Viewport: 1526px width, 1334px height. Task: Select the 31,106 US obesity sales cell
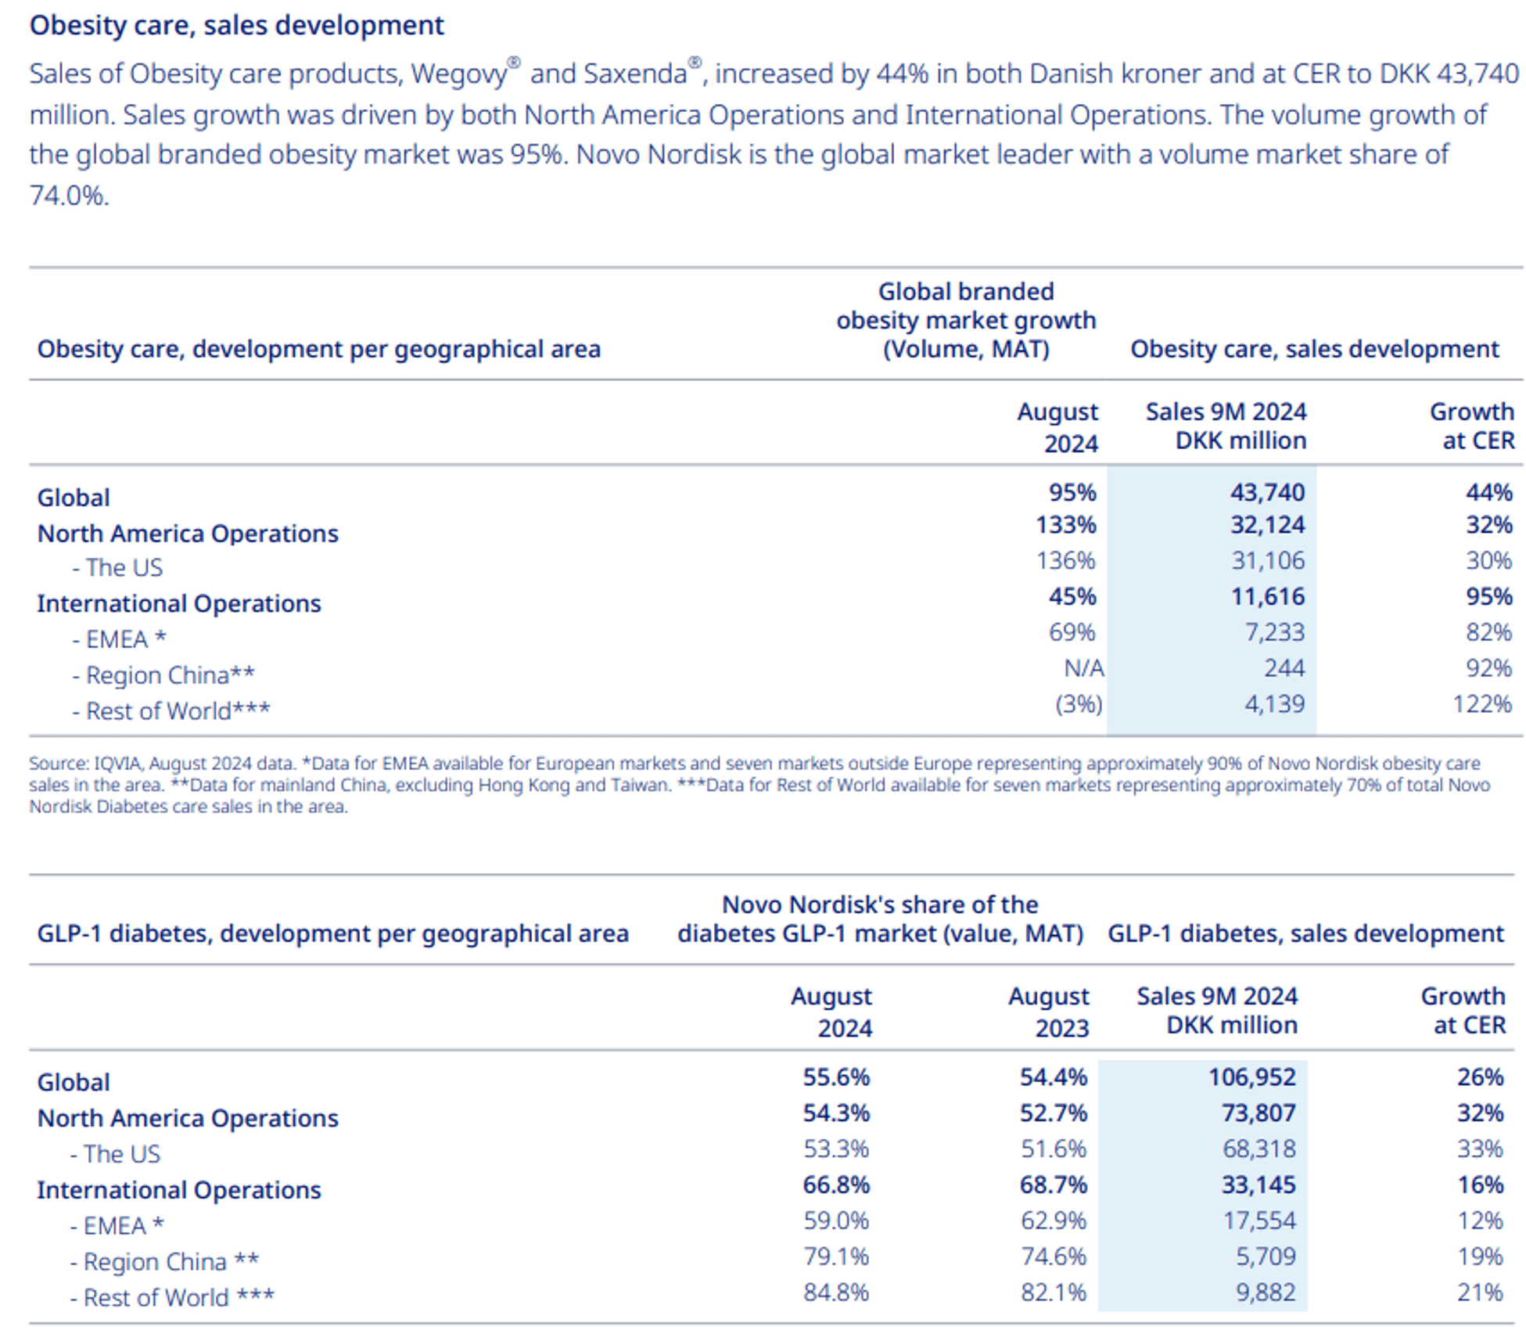[1267, 560]
